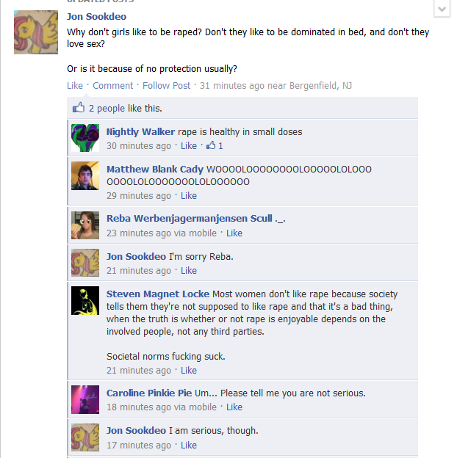The height and width of the screenshot is (458, 457).
Task: Like the original post
Action: point(75,86)
